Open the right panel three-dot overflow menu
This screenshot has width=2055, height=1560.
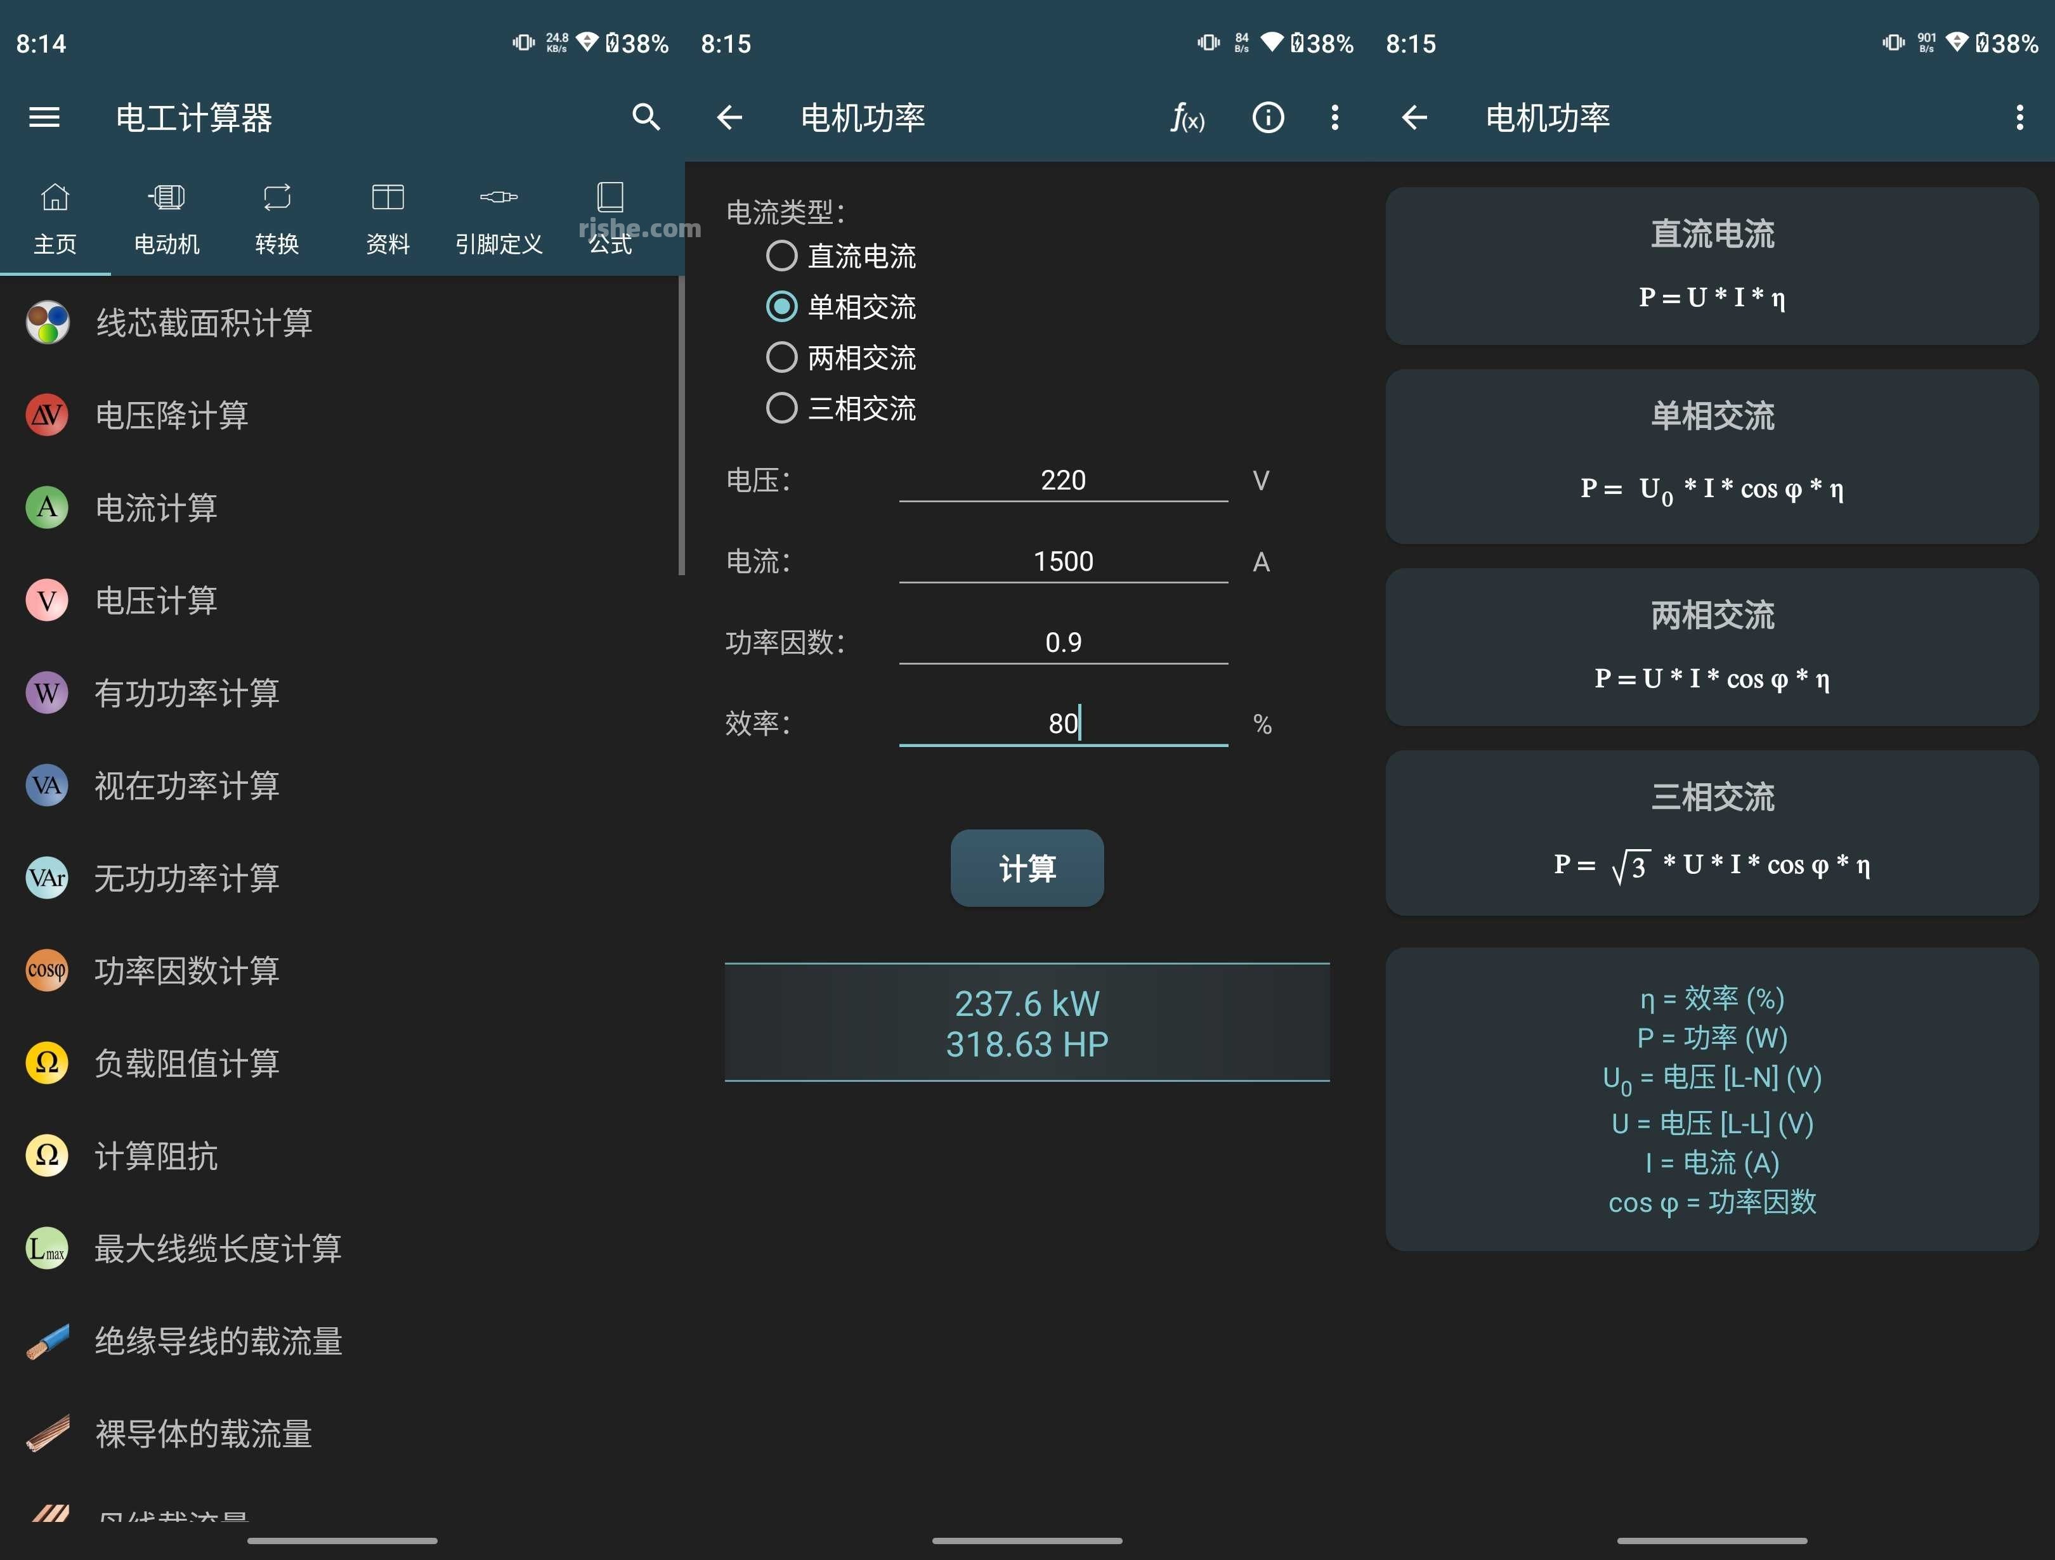coord(2019,118)
